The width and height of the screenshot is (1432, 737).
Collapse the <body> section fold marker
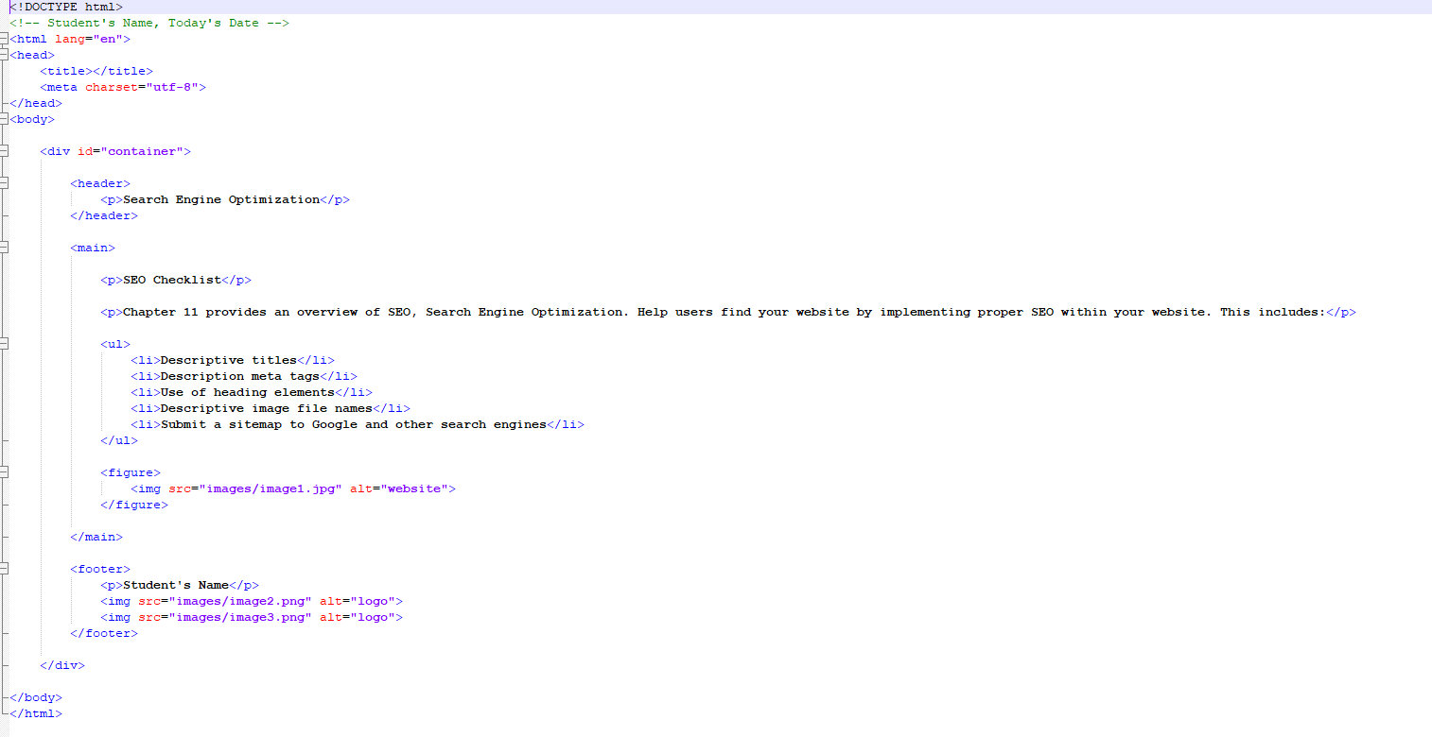coord(5,119)
